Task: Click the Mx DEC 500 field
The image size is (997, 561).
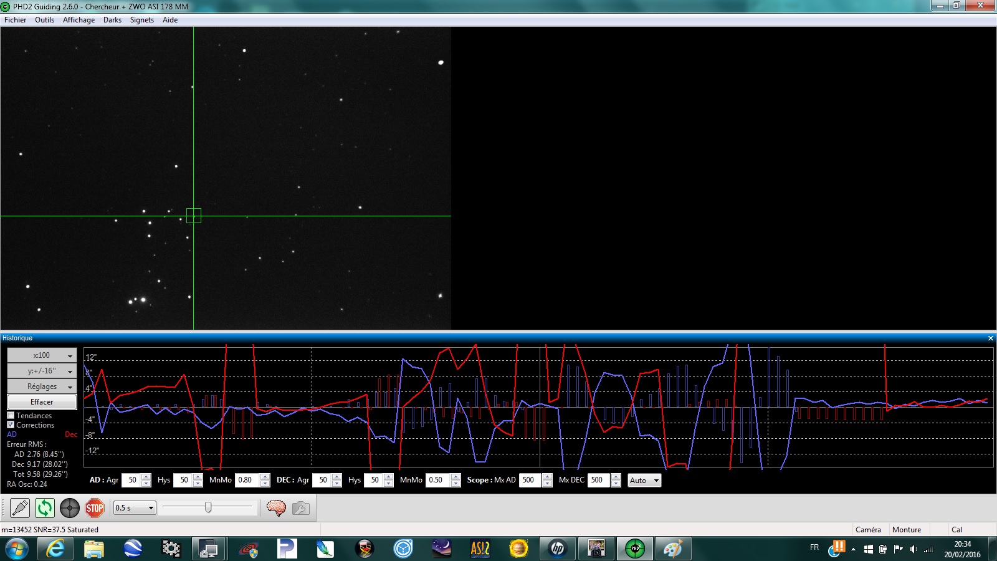Action: (599, 480)
